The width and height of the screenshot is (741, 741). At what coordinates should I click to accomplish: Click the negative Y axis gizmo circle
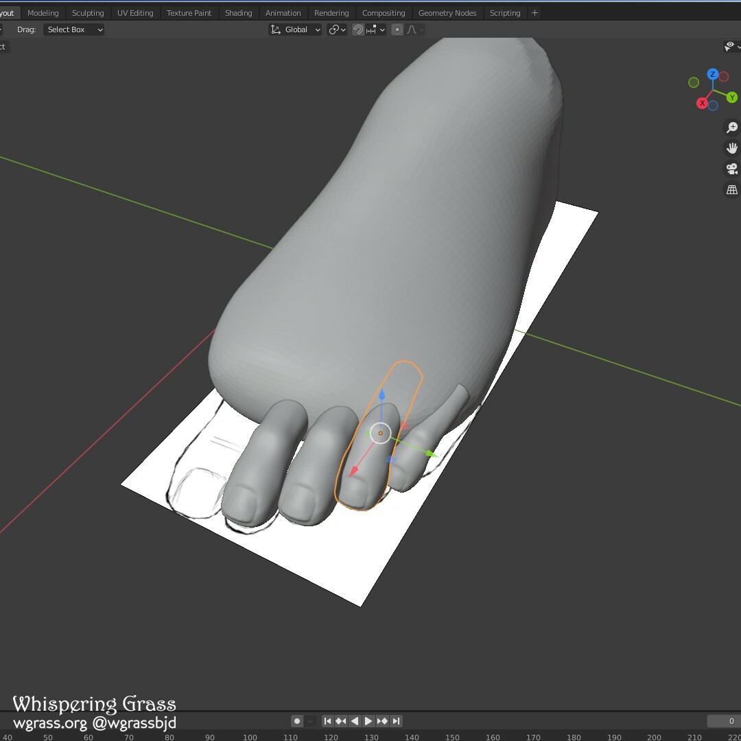(694, 83)
